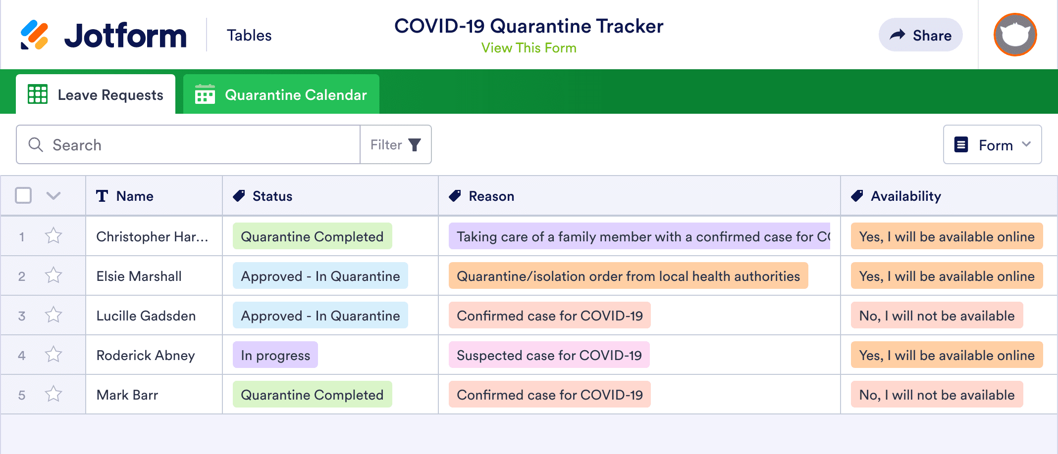Viewport: 1058px width, 454px height.
Task: Click the T icon in the Name column header
Action: [101, 195]
